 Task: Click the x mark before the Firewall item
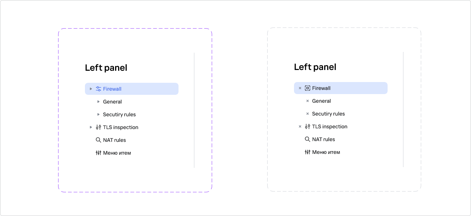click(300, 88)
